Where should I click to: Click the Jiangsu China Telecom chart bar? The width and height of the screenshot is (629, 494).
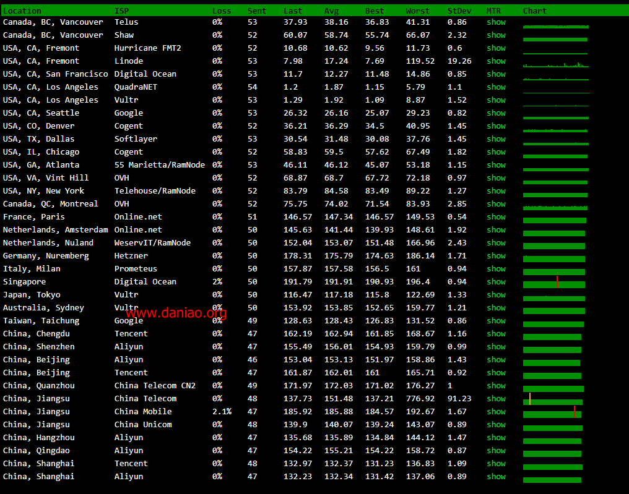click(x=553, y=399)
